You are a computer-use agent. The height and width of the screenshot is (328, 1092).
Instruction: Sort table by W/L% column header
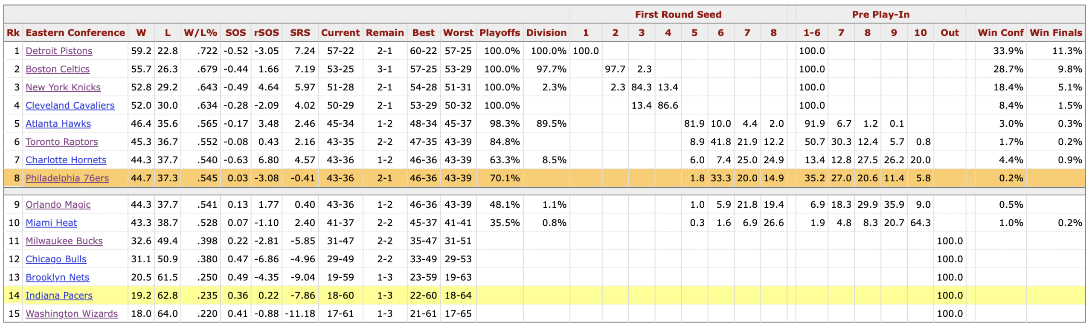coord(200,33)
